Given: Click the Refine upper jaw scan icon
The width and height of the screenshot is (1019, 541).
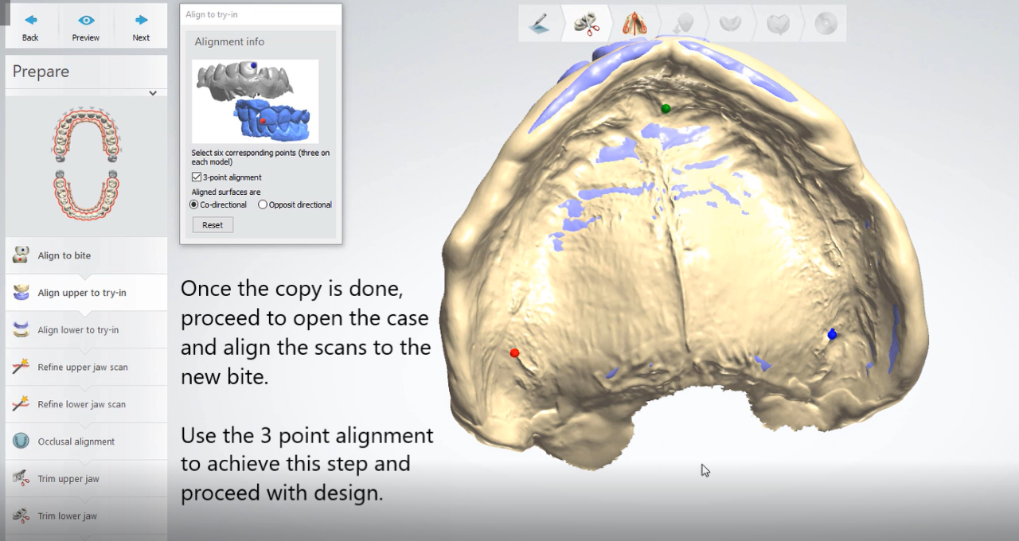Looking at the screenshot, I should click(x=21, y=367).
